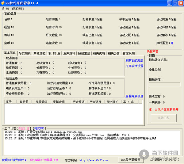184x164 pixels.
Task: Click the shenglin_yu@126.com email link
Action: point(44,160)
